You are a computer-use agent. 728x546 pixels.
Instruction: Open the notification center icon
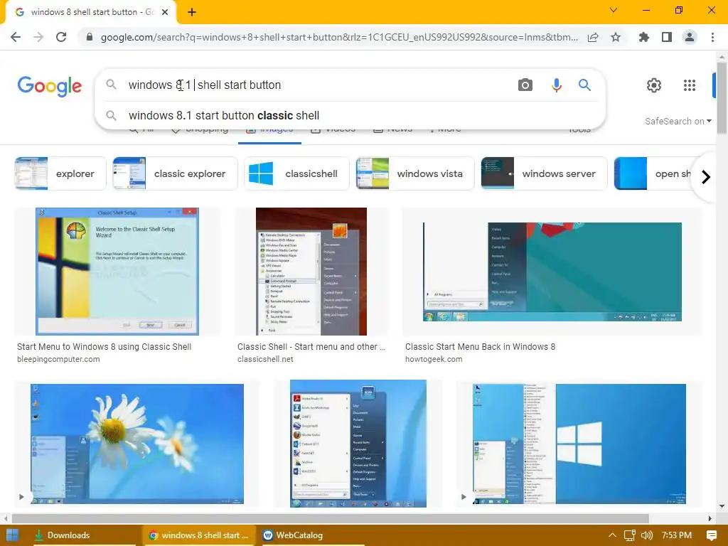coord(711,535)
